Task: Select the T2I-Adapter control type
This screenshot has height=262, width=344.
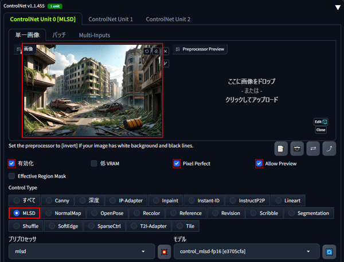Action: tap(148, 226)
